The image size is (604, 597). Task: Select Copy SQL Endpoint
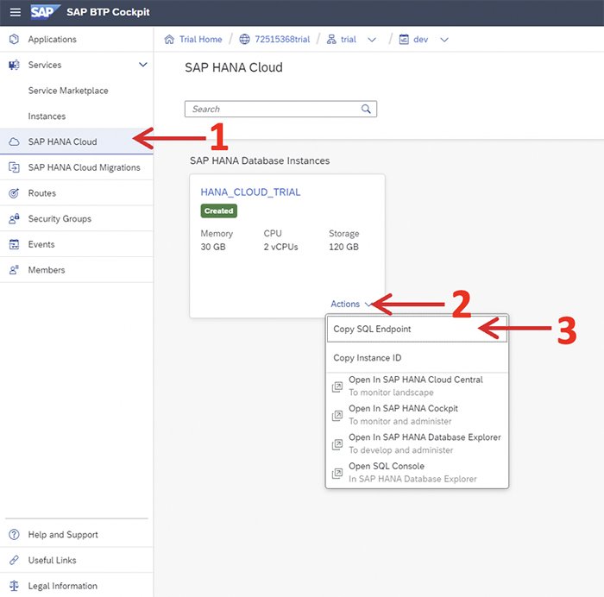(x=417, y=329)
